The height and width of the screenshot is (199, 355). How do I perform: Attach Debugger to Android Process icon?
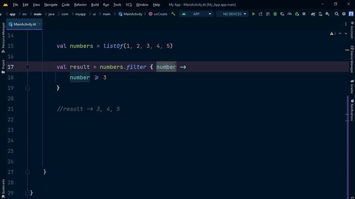(x=297, y=14)
